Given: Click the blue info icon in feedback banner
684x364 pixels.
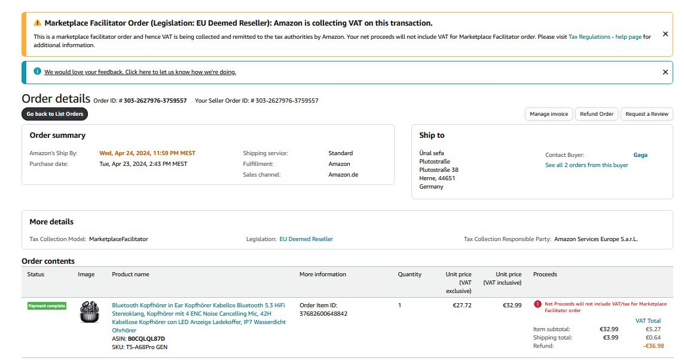Looking at the screenshot, I should (x=37, y=72).
